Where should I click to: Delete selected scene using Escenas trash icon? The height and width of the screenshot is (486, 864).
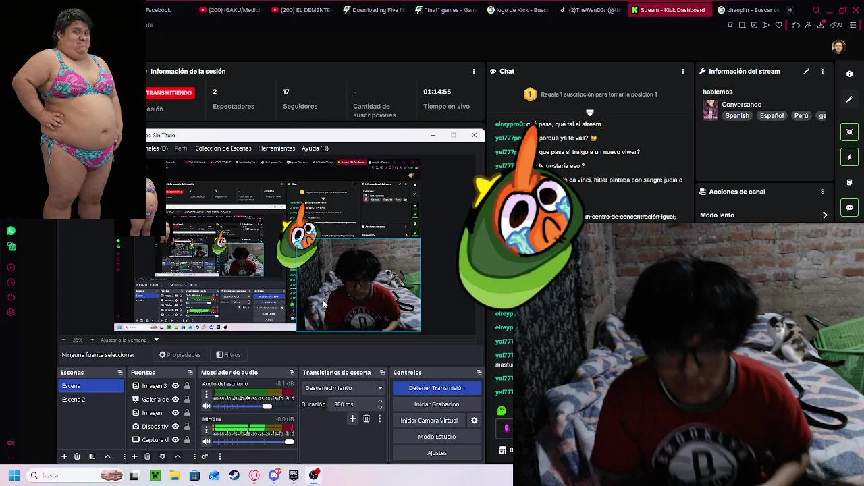pos(77,456)
